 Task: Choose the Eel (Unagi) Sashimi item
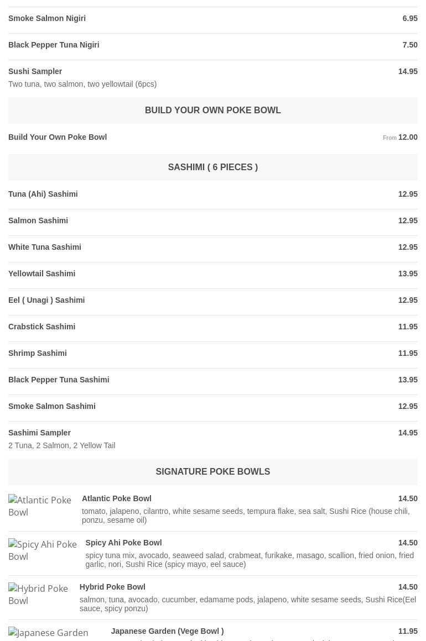point(213,301)
